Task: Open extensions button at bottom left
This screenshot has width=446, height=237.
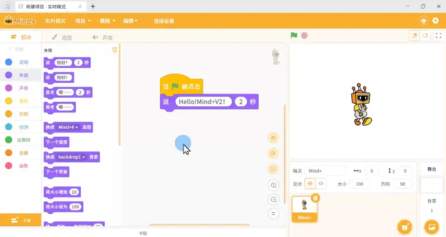Action: pyautogui.click(x=20, y=220)
